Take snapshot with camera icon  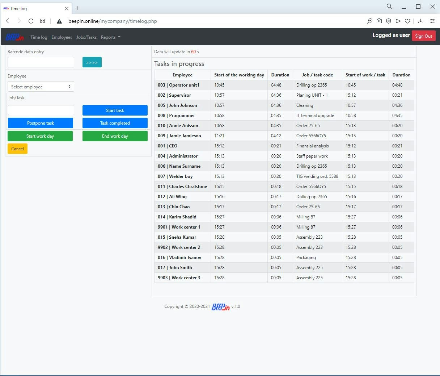(x=379, y=21)
